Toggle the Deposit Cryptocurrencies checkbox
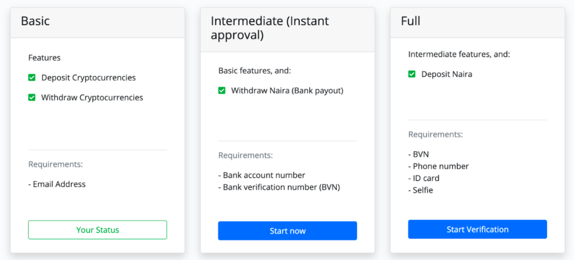Viewport: 574px width, 260px height. pyautogui.click(x=32, y=78)
